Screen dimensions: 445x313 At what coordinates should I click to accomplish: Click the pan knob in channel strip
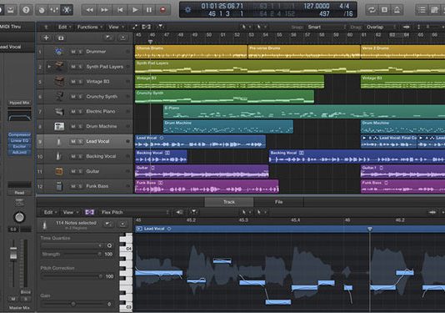tap(19, 218)
